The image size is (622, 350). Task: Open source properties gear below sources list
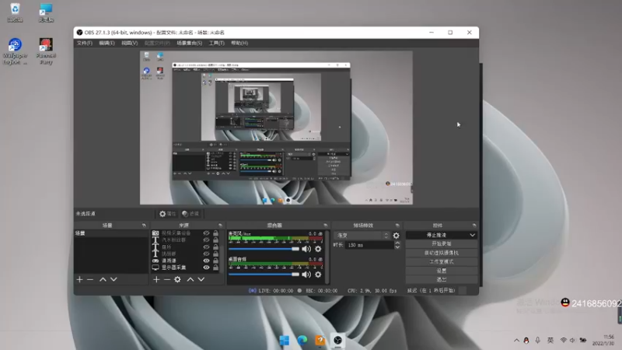177,279
